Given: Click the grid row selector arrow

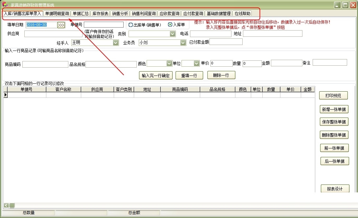Looking at the screenshot, I should click(x=6, y=95).
